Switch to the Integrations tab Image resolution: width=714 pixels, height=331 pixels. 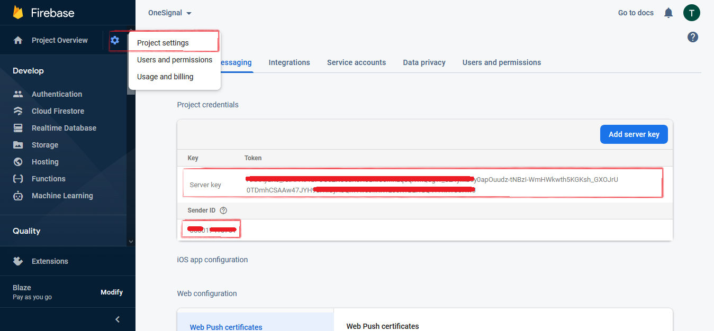289,62
